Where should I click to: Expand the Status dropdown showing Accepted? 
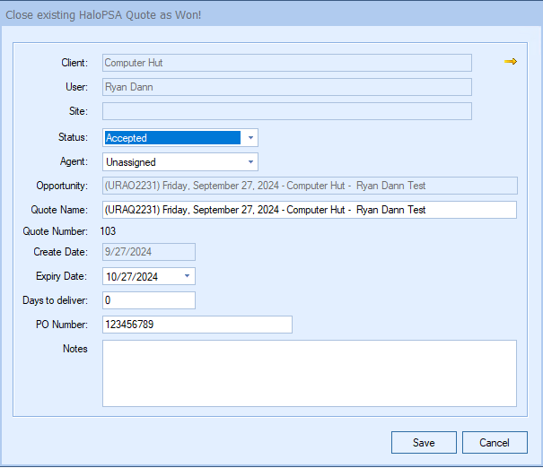(x=250, y=138)
